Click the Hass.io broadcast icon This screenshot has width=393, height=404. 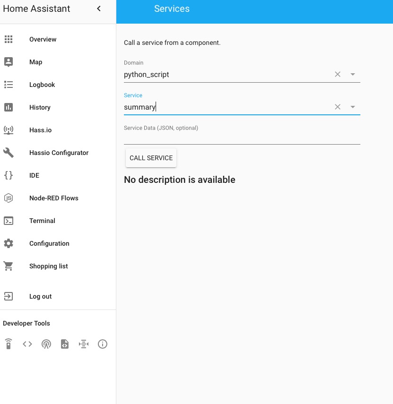9,130
